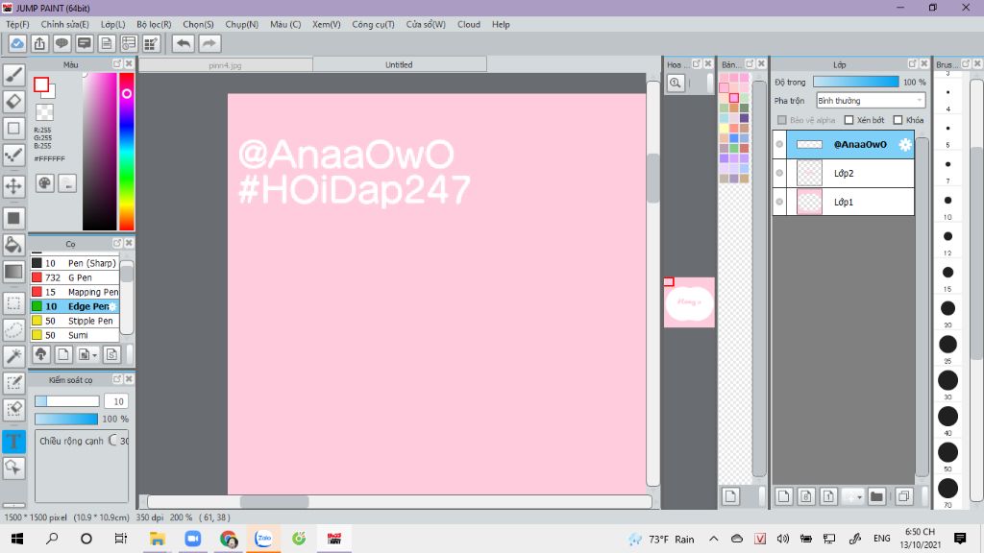Viewport: 984px width, 553px height.
Task: Select the Bucket fill tool
Action: (13, 245)
